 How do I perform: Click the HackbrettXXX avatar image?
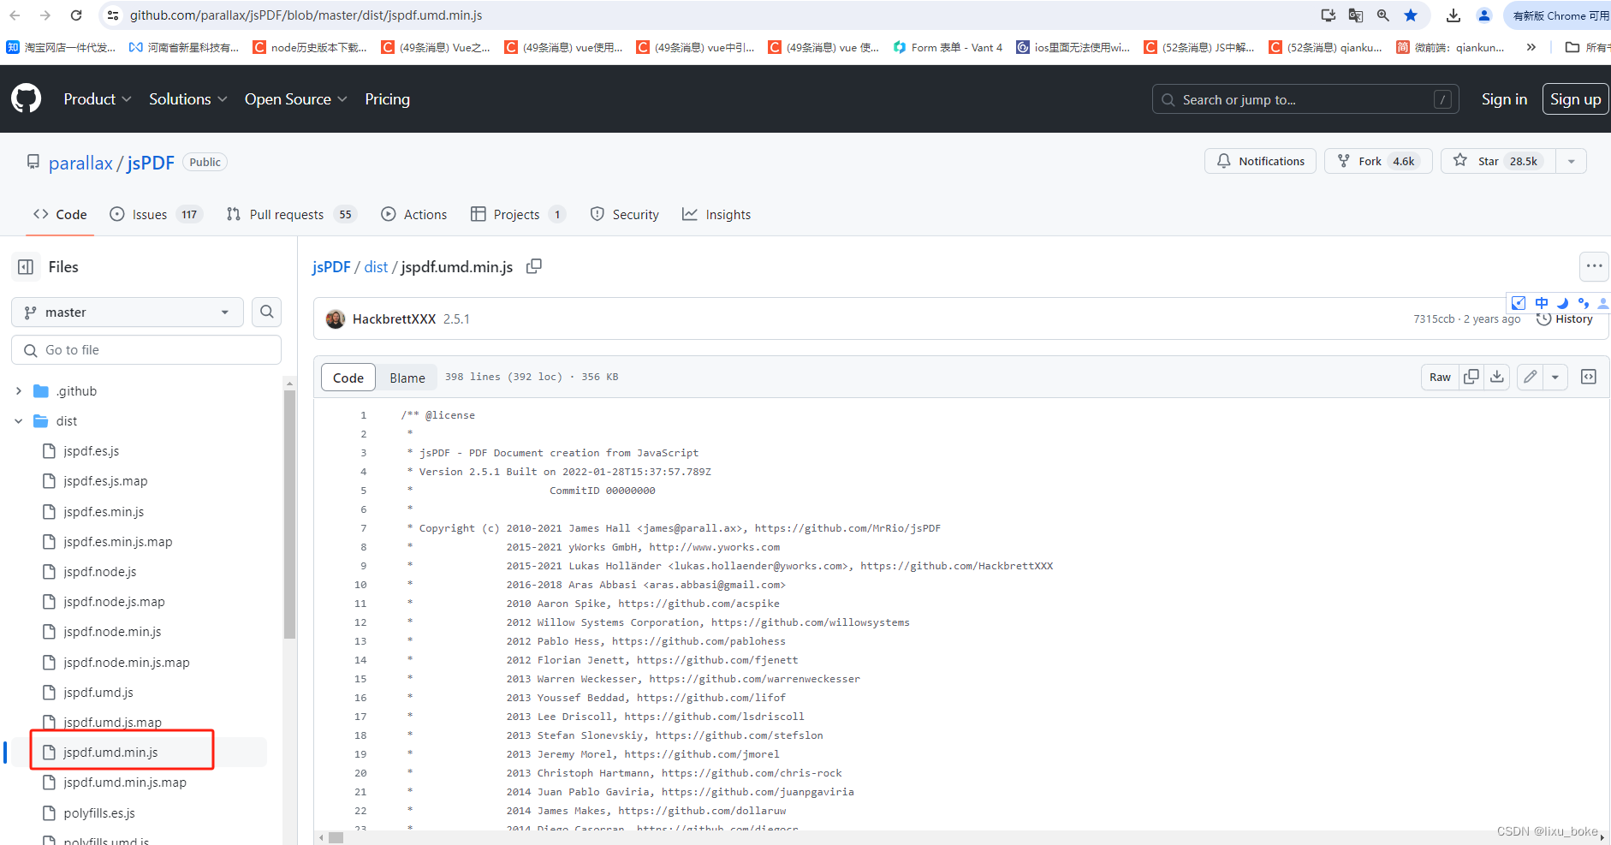click(x=336, y=319)
